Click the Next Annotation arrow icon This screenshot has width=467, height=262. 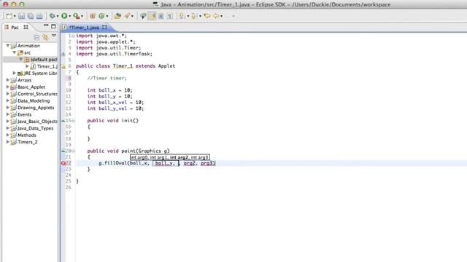pyautogui.click(x=182, y=16)
